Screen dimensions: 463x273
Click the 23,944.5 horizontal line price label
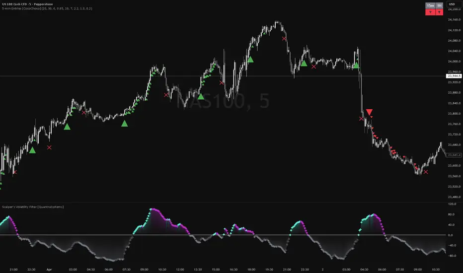pos(454,76)
